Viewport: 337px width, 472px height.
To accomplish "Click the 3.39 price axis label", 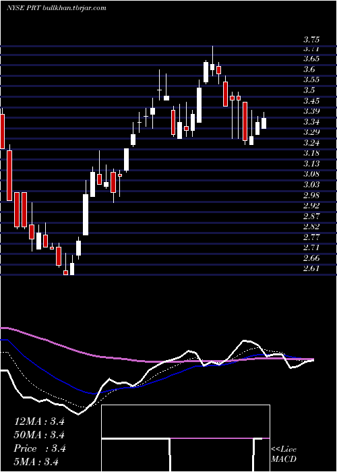I will click(x=311, y=111).
